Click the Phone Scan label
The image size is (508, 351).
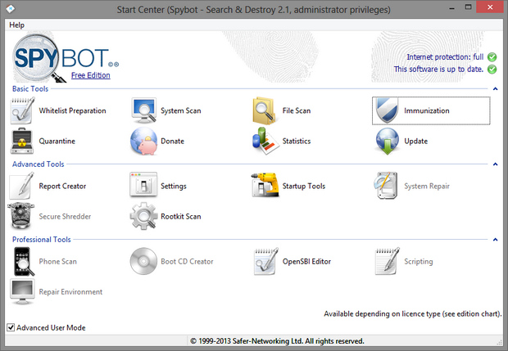click(57, 261)
